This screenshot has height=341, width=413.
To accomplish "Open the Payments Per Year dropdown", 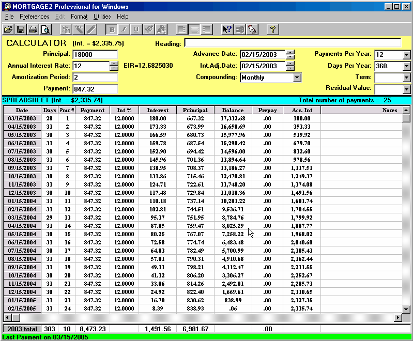I will pyautogui.click(x=406, y=55).
